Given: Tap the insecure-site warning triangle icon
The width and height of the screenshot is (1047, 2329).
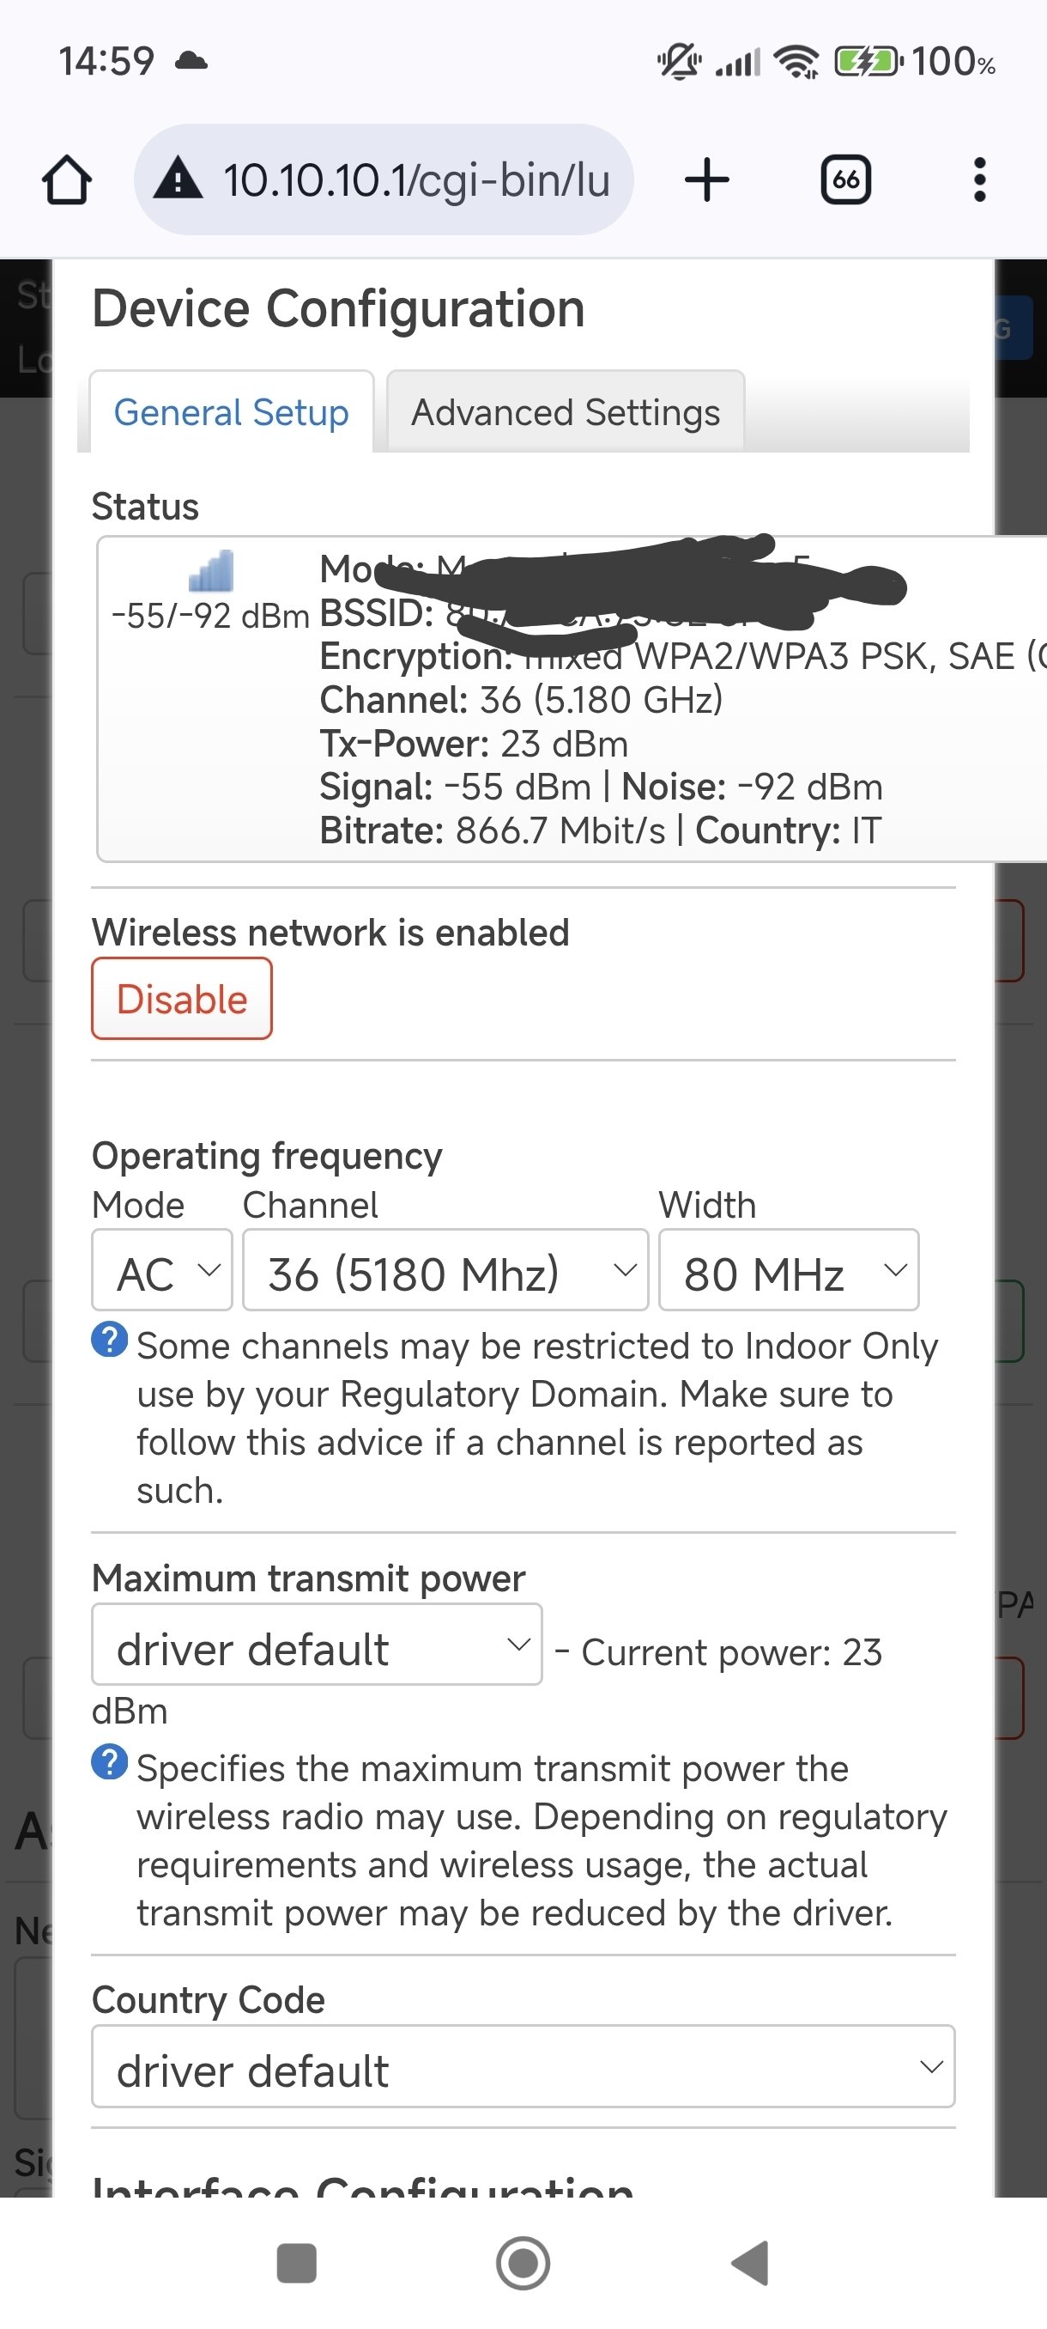Looking at the screenshot, I should click(x=179, y=178).
